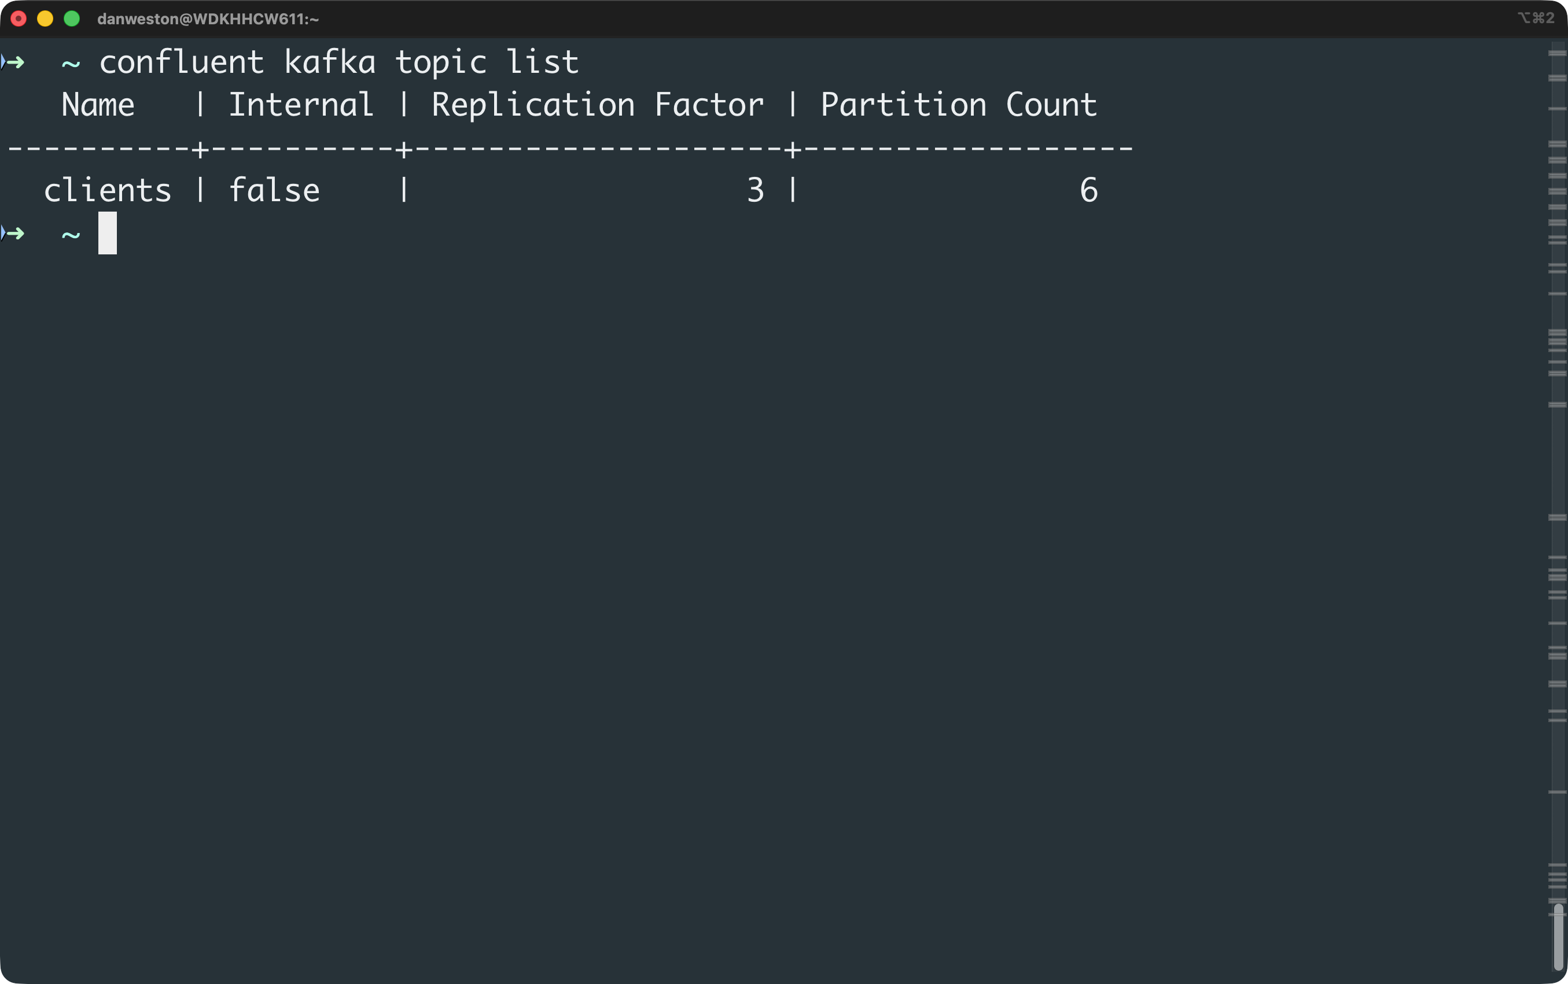This screenshot has height=984, width=1568.
Task: Click the yellow minimize traffic light
Action: (46, 19)
